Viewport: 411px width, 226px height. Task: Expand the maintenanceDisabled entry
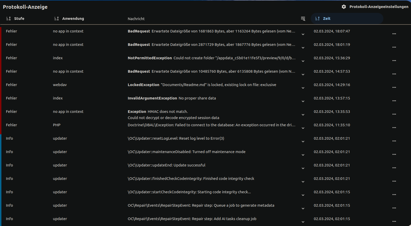click(x=303, y=155)
